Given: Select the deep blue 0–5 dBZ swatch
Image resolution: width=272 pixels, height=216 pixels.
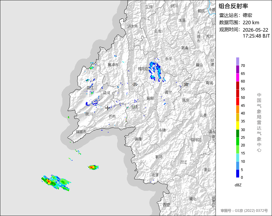Looking at the screenshot, I should click(x=238, y=173).
